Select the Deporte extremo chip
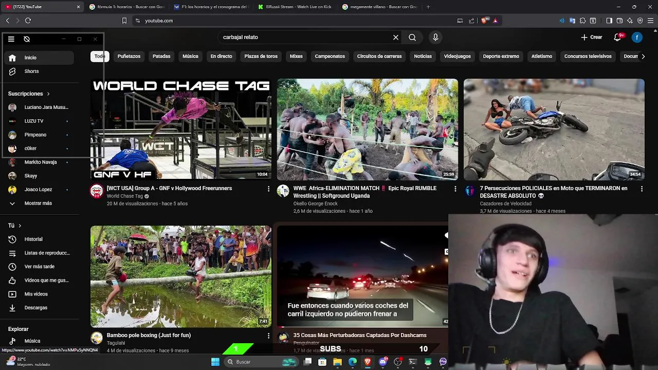 point(501,57)
